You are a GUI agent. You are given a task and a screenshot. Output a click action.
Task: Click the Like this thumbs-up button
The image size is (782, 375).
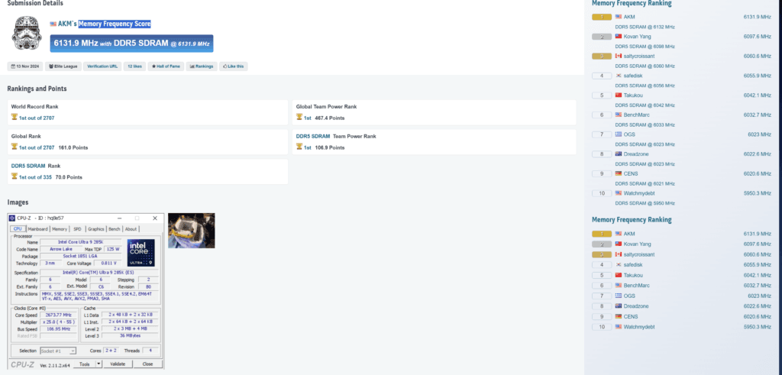pos(234,66)
